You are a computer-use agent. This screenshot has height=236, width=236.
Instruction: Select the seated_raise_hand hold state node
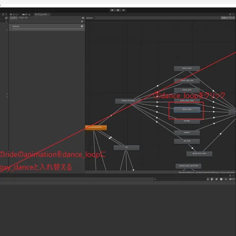(x=189, y=166)
